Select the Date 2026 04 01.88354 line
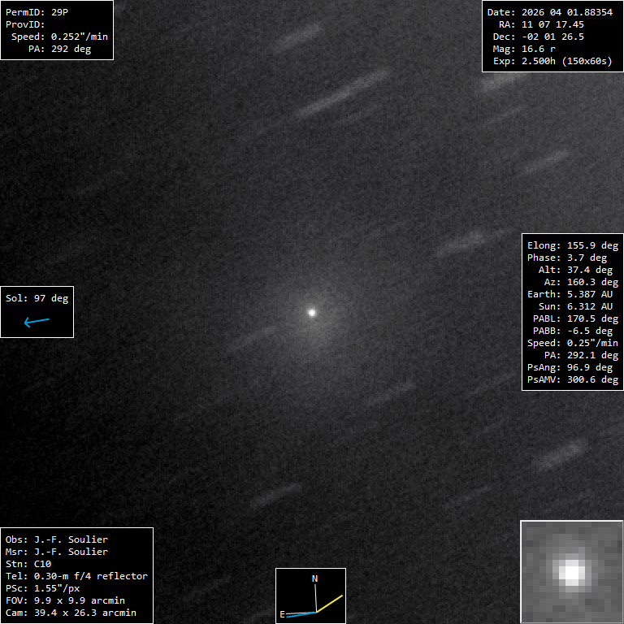624x624 pixels. tap(548, 12)
